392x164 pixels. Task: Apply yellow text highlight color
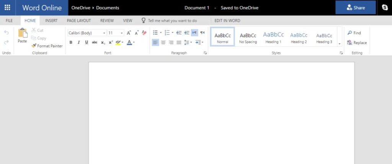click(118, 42)
